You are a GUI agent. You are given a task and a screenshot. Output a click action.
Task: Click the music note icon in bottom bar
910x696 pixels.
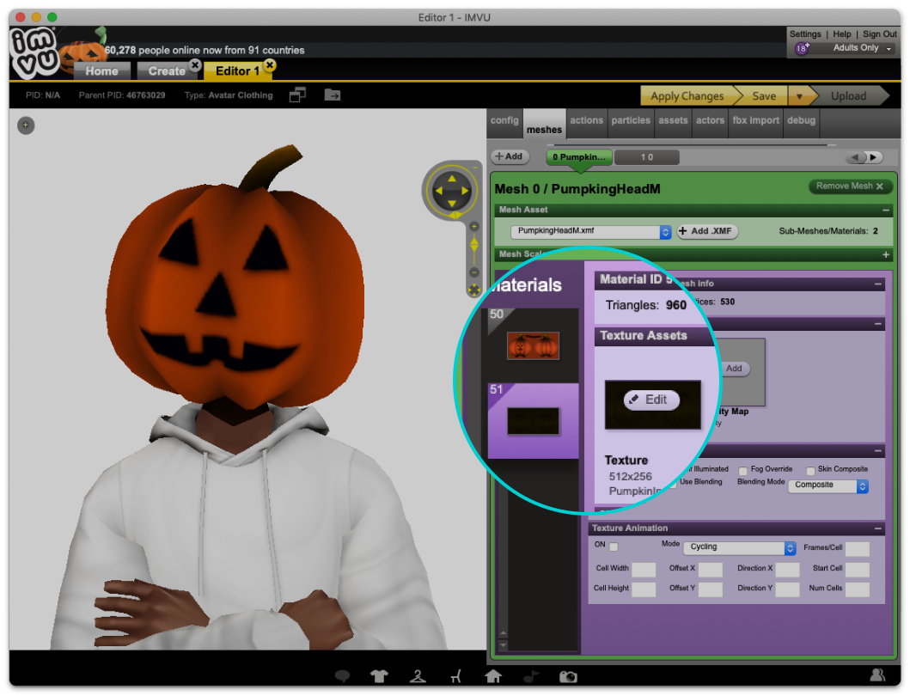(x=531, y=675)
